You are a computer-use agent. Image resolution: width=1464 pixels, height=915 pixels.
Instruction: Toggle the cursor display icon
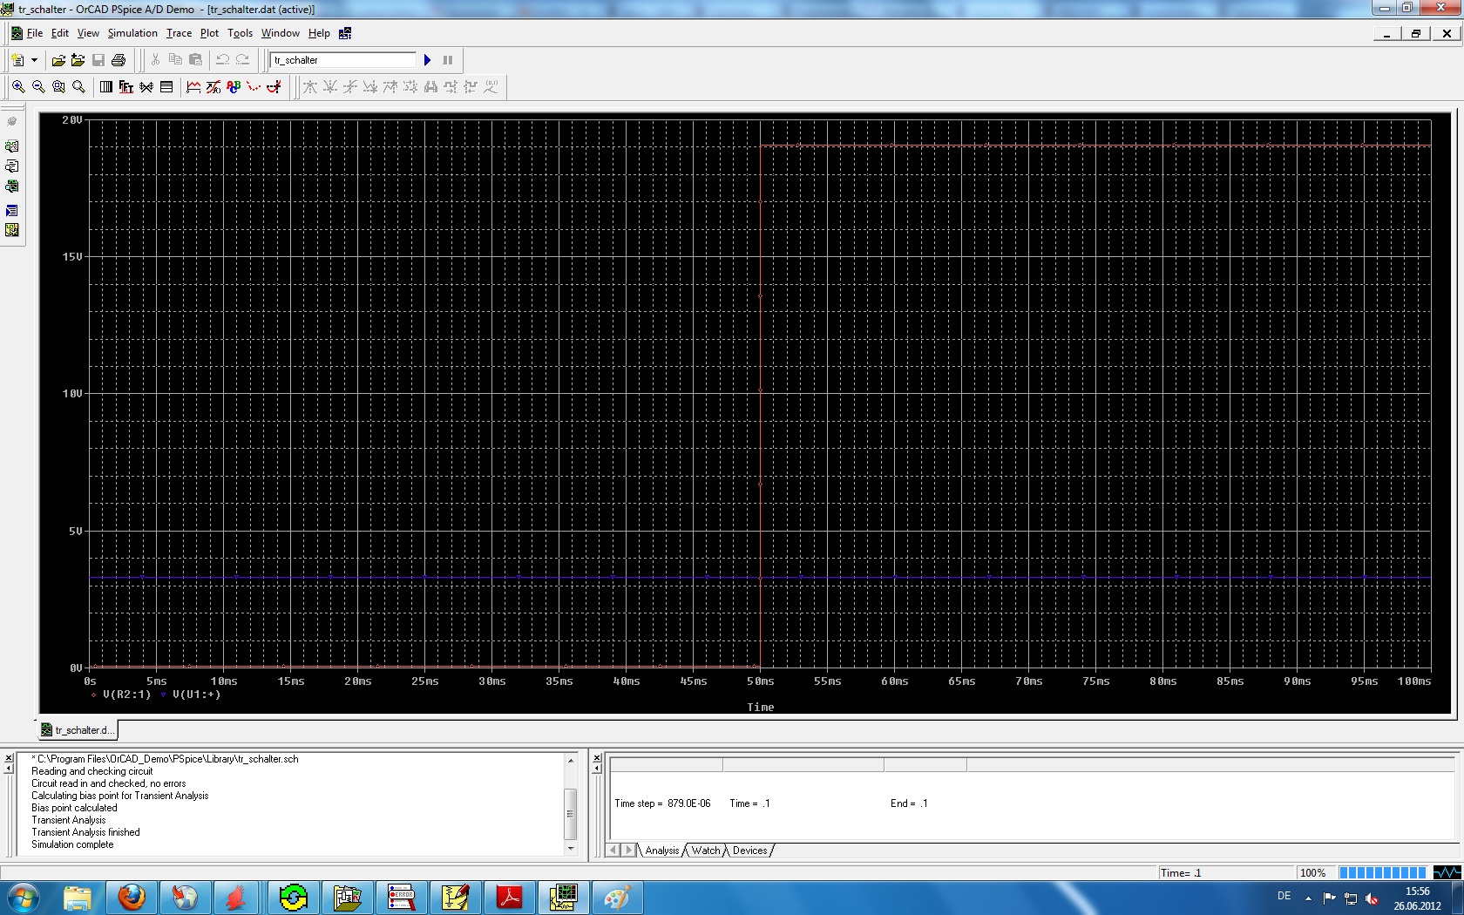[x=274, y=87]
